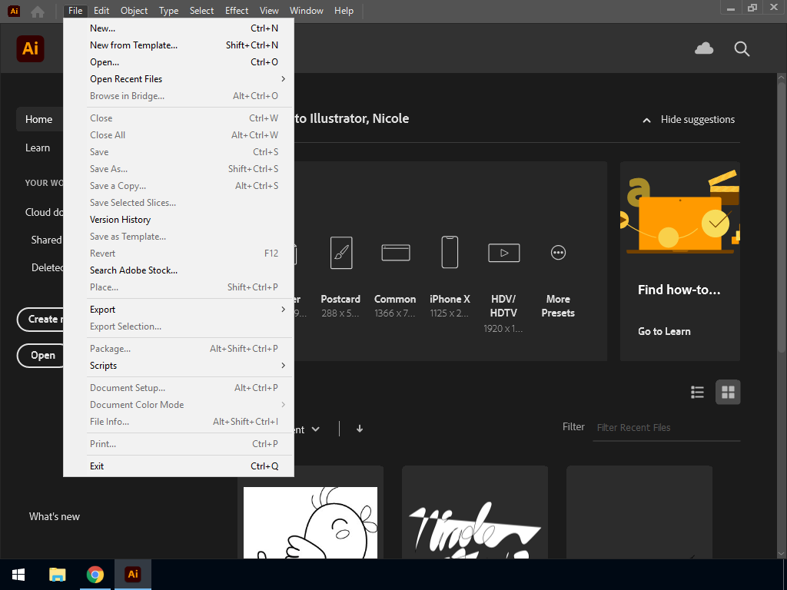Click small Ai icon in title bar

point(14,11)
